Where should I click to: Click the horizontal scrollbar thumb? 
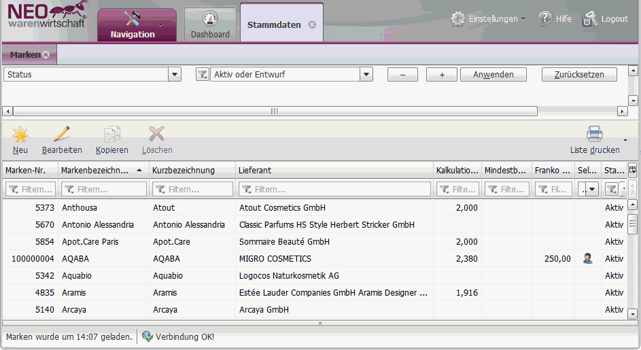(x=275, y=111)
